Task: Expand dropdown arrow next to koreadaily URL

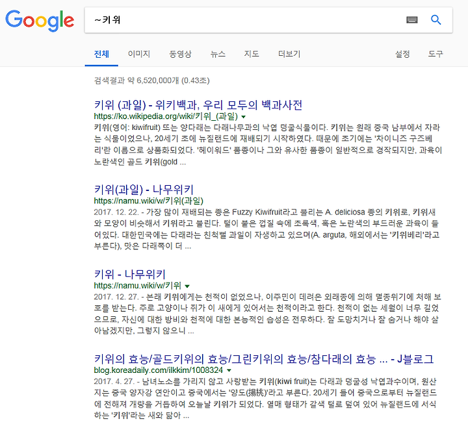Action: [x=229, y=371]
